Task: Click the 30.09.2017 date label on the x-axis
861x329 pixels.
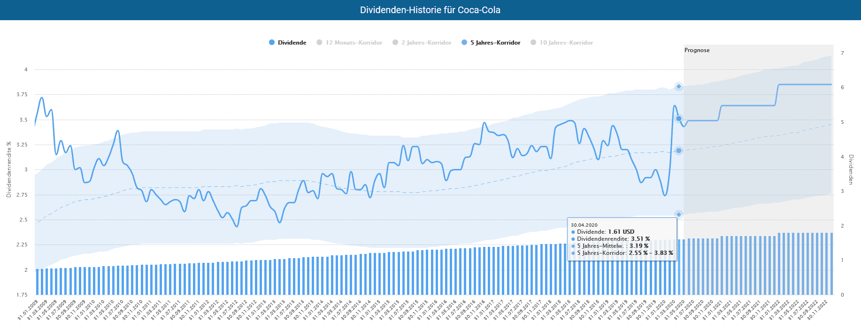Action: [523, 310]
